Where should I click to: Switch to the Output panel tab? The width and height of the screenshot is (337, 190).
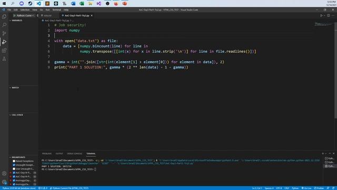(x=60, y=154)
